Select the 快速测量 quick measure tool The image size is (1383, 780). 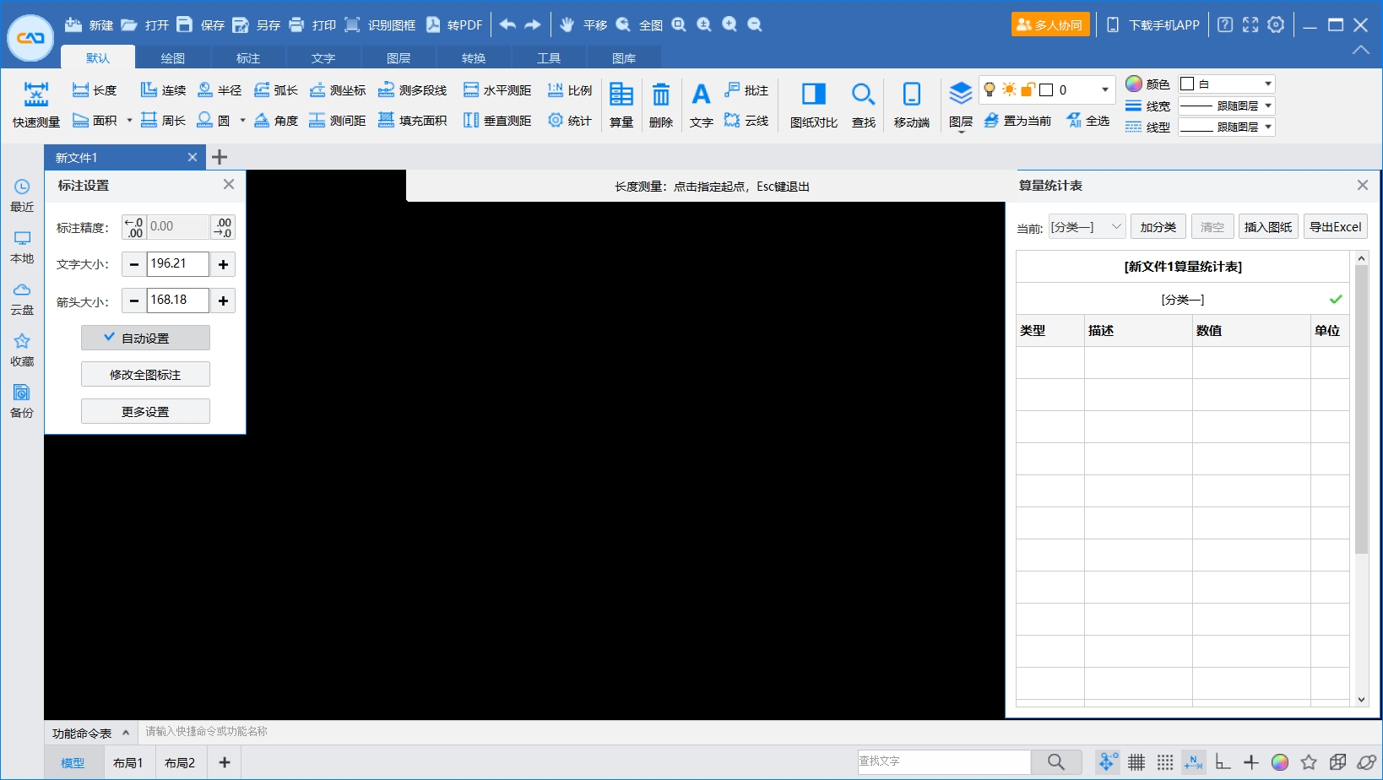36,105
